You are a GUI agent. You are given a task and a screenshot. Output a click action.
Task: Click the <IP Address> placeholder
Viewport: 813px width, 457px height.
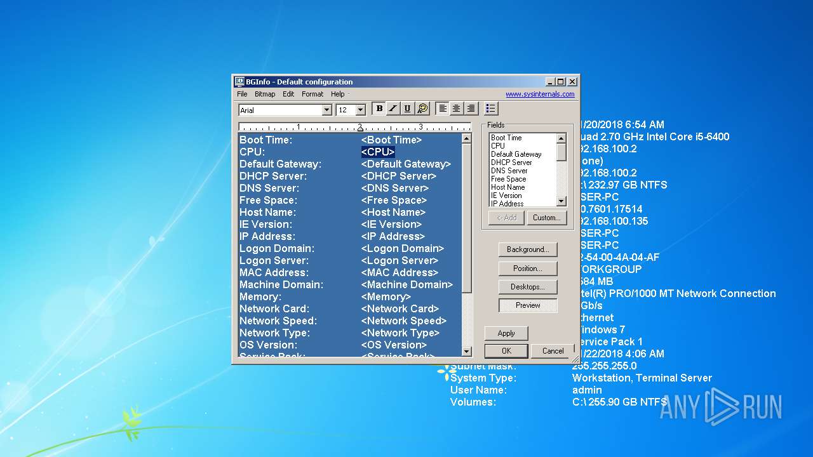tap(393, 236)
